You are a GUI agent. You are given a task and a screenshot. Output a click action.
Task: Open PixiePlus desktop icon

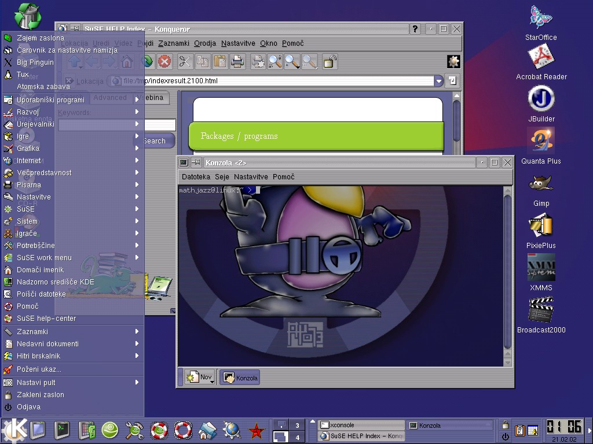pyautogui.click(x=541, y=231)
